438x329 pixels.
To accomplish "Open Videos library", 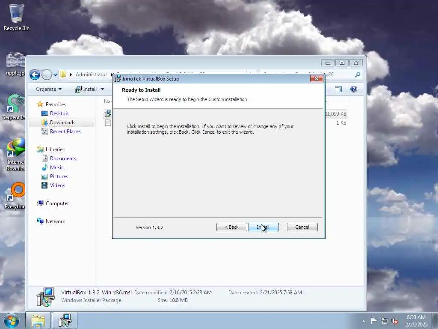I will [57, 185].
